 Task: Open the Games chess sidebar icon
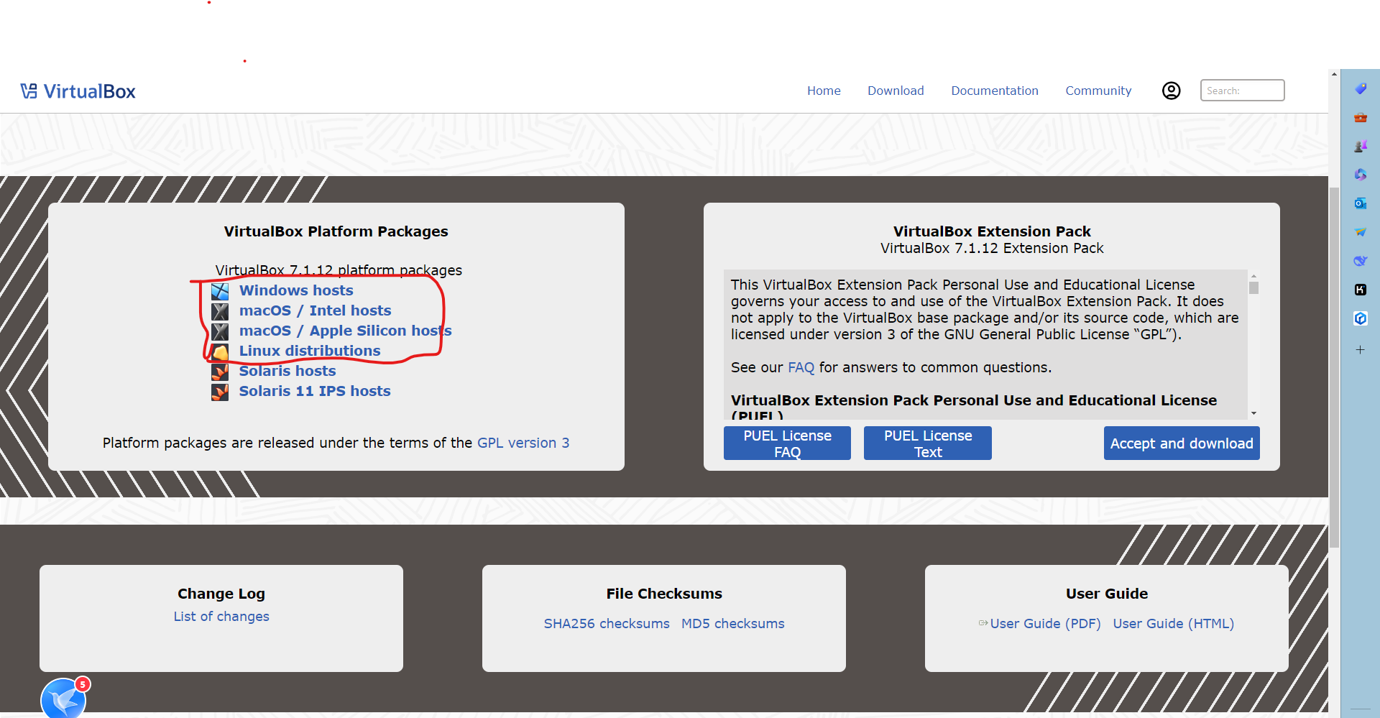(1360, 146)
